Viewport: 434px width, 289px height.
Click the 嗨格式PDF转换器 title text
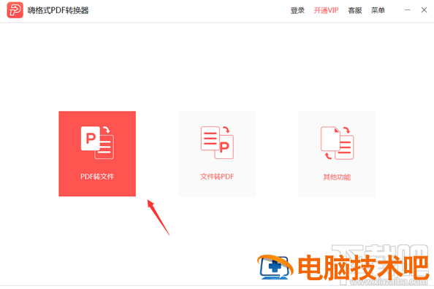pos(58,10)
